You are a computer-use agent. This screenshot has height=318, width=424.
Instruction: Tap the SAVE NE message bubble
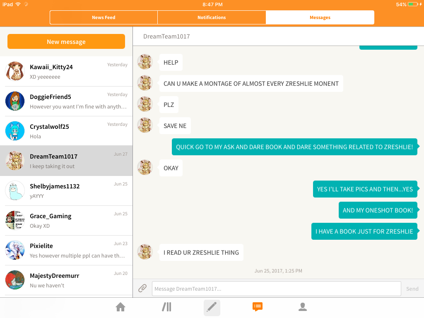[x=175, y=126]
